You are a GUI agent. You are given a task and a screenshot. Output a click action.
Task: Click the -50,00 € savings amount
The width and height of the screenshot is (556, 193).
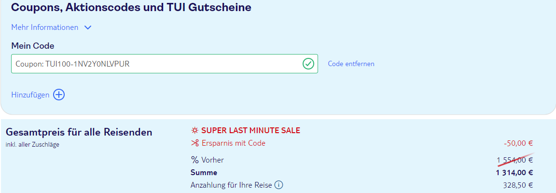click(x=518, y=143)
